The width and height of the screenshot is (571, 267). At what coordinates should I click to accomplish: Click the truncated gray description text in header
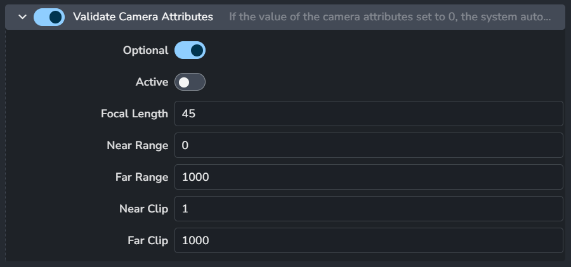[390, 16]
